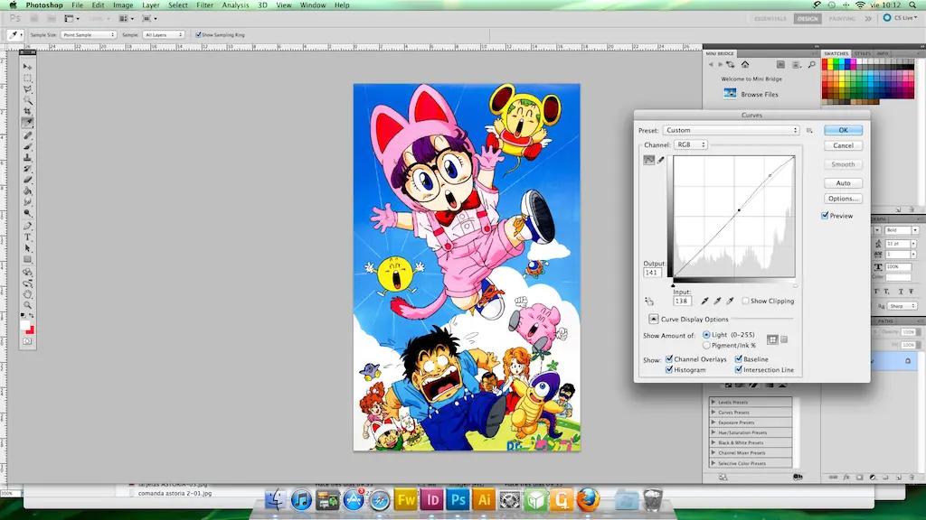The image size is (926, 520).
Task: Click the Curves Input value field
Action: [682, 302]
